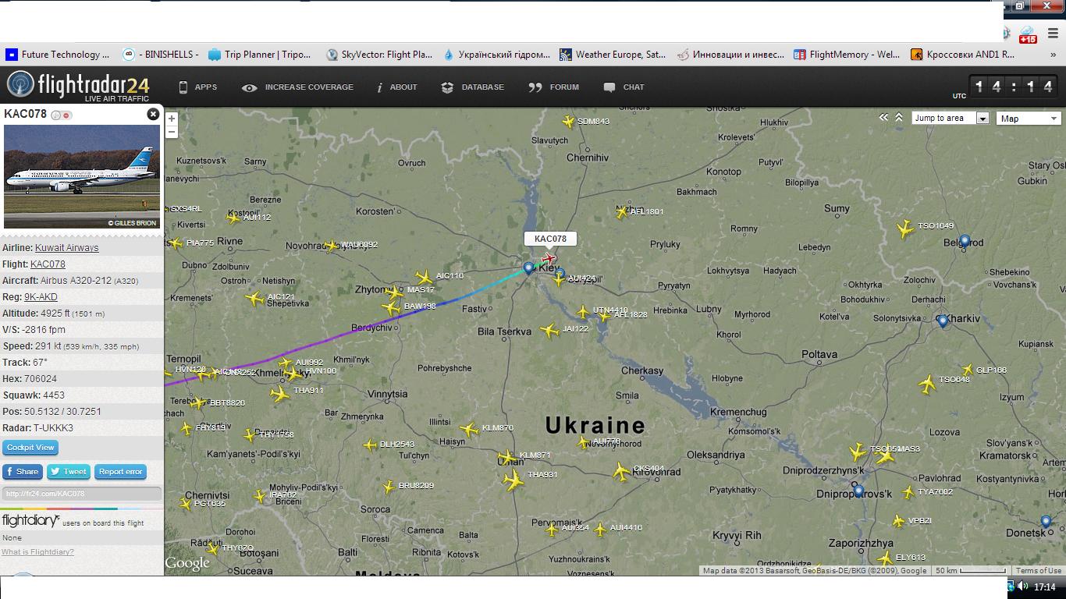
Task: Click the Cockpit View button
Action: [30, 448]
